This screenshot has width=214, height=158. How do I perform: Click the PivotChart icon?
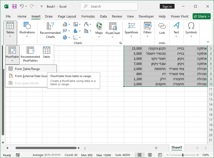[112, 26]
